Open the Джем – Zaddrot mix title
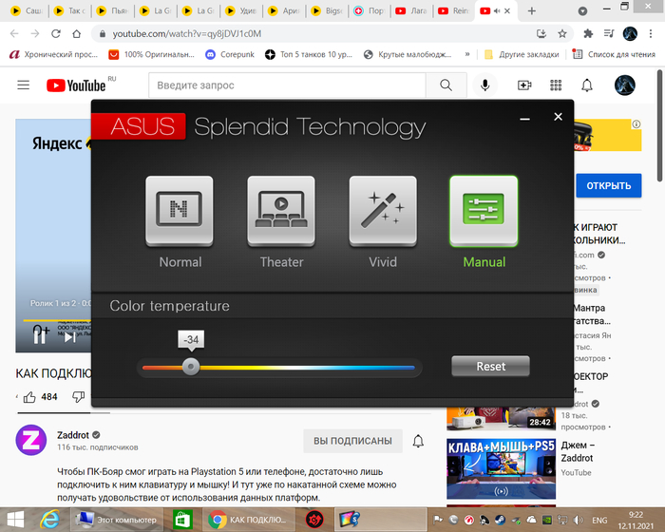 (578, 451)
